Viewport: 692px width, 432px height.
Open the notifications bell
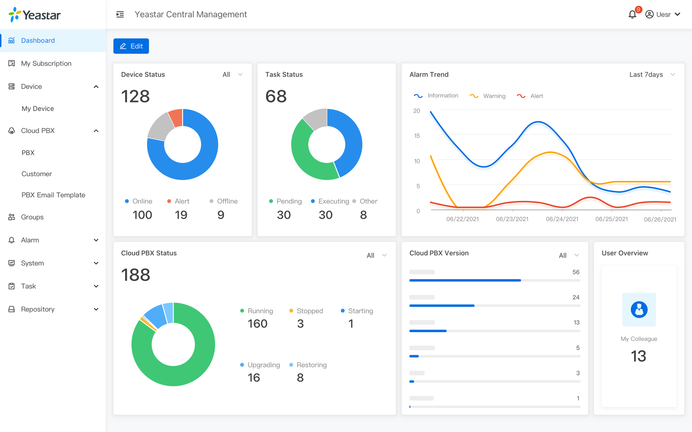632,14
